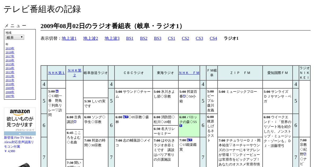Screen dimensions: 318x167
Task: Click the ＺＩＰ ＦＭ column header
Action: click(x=240, y=73)
